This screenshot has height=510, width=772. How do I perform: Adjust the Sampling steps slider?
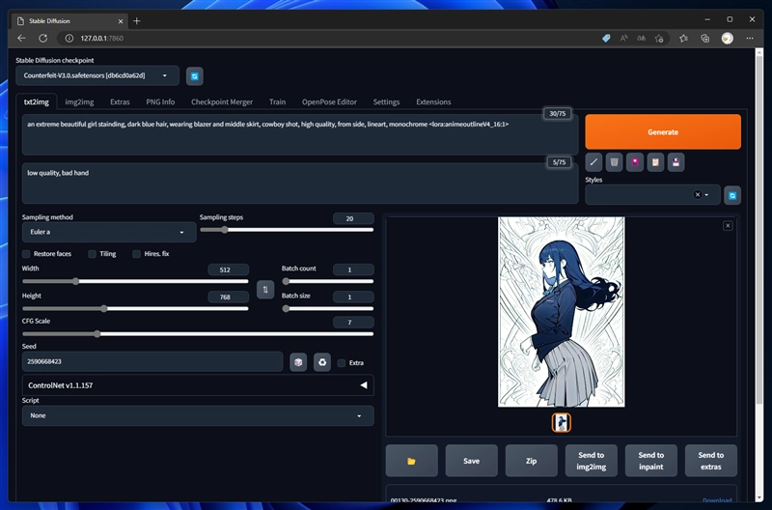[287, 230]
